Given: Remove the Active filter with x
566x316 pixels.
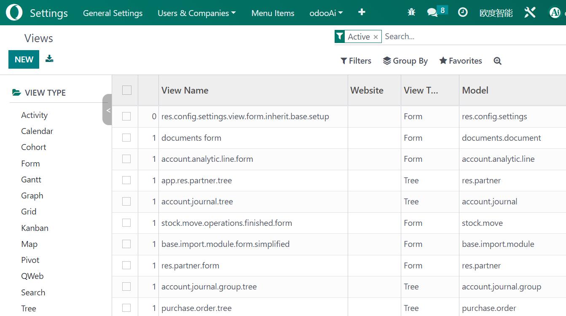Looking at the screenshot, I should coord(376,37).
